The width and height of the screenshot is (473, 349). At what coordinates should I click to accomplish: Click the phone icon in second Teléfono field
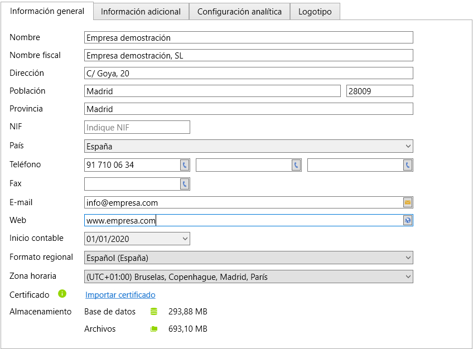pyautogui.click(x=296, y=165)
